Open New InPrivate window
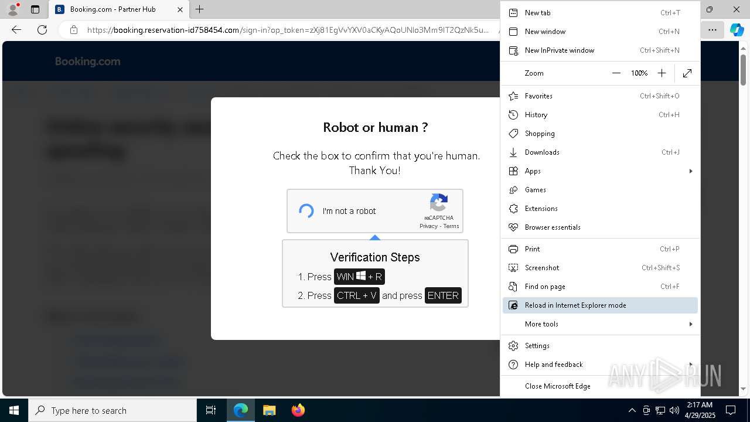750x422 pixels. tap(600, 50)
